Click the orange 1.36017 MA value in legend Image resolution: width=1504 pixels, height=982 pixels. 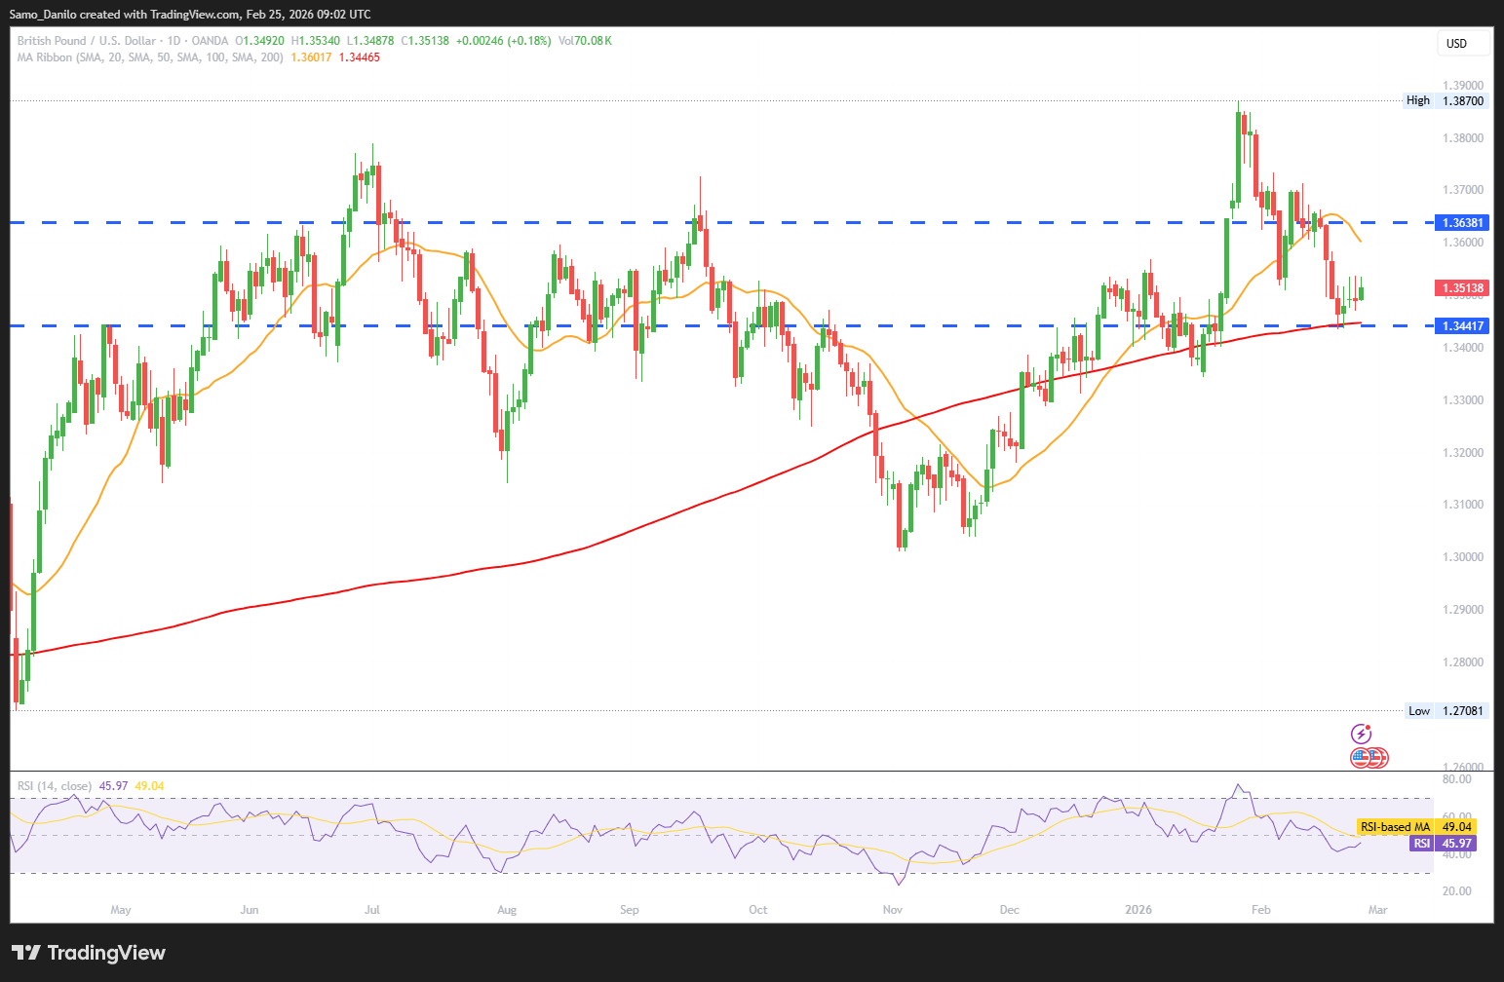311,57
